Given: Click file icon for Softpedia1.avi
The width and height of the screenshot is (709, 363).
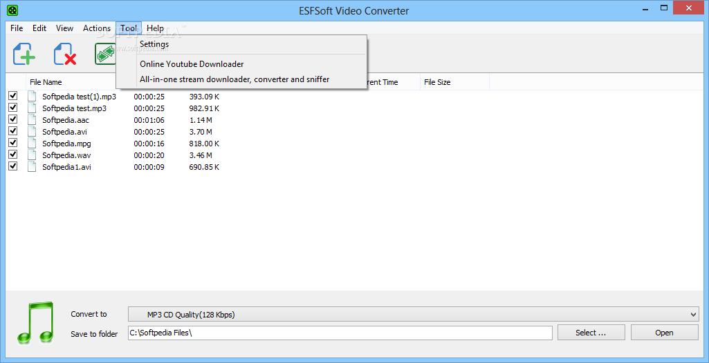Looking at the screenshot, I should tap(32, 166).
